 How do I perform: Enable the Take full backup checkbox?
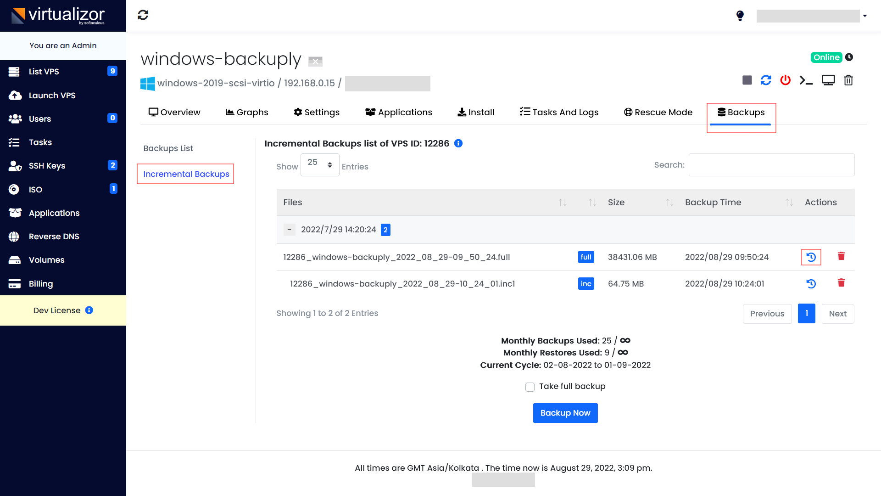[530, 386]
